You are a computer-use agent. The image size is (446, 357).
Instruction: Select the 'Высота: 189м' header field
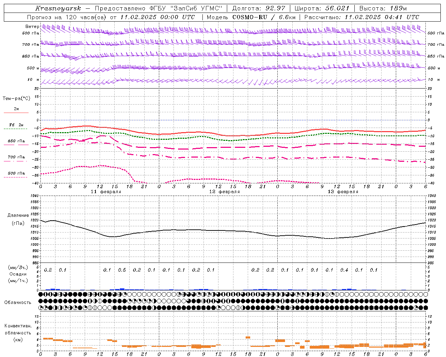tap(383, 8)
